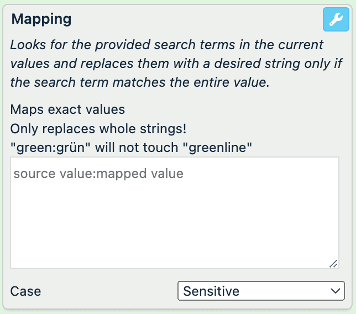
Task: Open Mapping panel tools via blue wrench button
Action: point(335,20)
